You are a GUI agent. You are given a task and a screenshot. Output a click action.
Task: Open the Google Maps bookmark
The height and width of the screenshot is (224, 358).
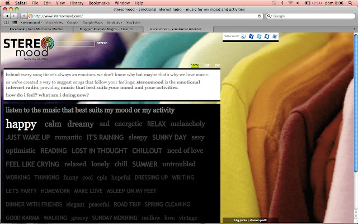tap(92, 22)
